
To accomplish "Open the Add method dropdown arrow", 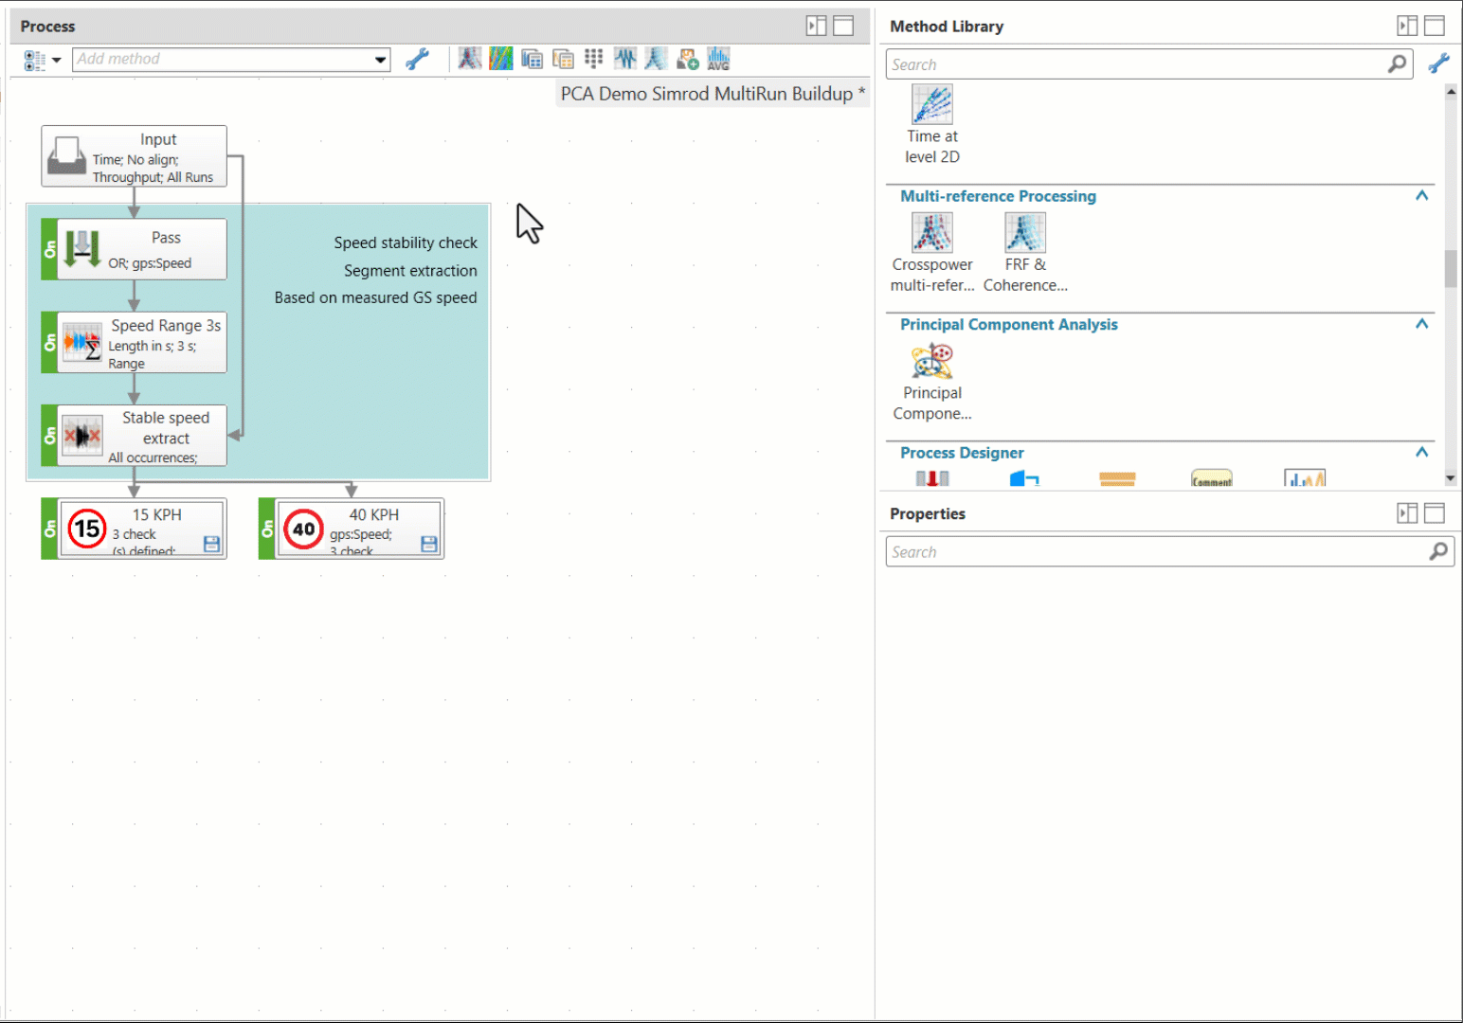I will point(380,60).
